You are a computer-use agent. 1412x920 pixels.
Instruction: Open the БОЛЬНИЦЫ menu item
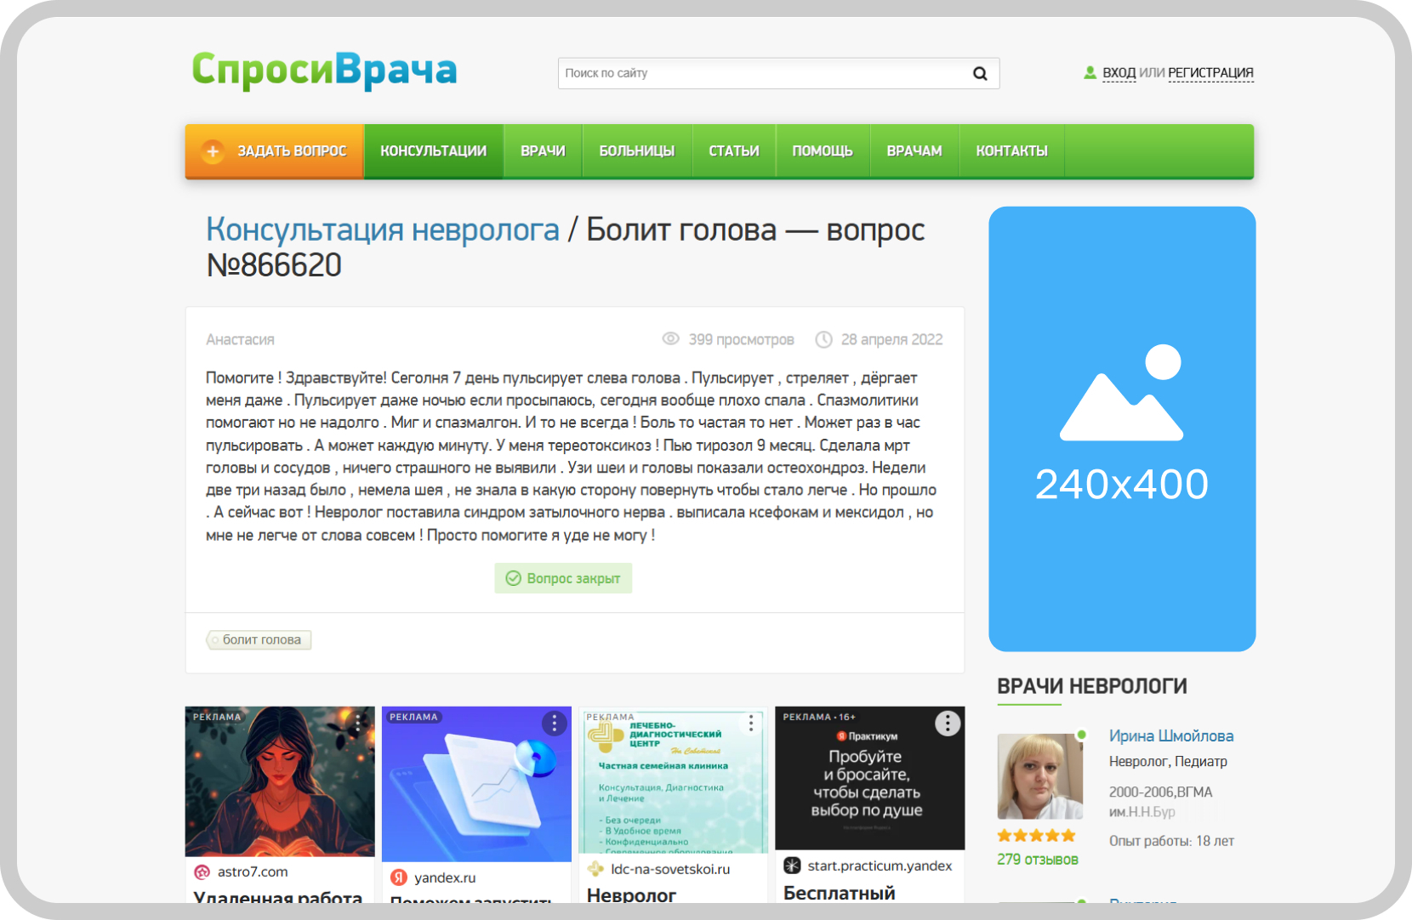pos(636,151)
